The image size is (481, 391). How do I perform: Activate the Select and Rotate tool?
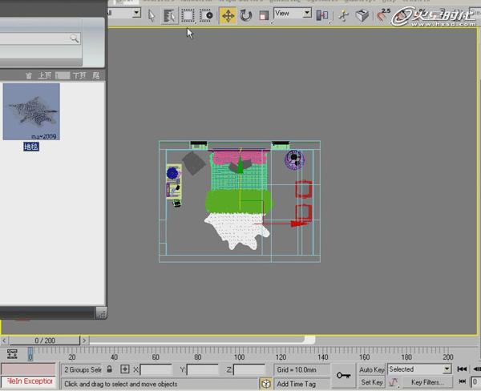pyautogui.click(x=245, y=14)
